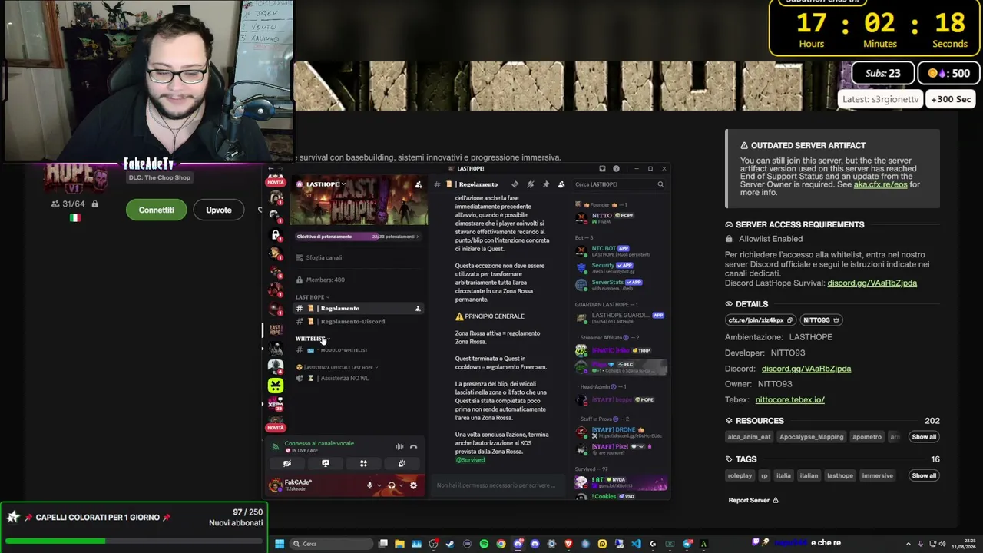Image resolution: width=983 pixels, height=553 pixels.
Task: Open the Regolamento channel
Action: 358,308
